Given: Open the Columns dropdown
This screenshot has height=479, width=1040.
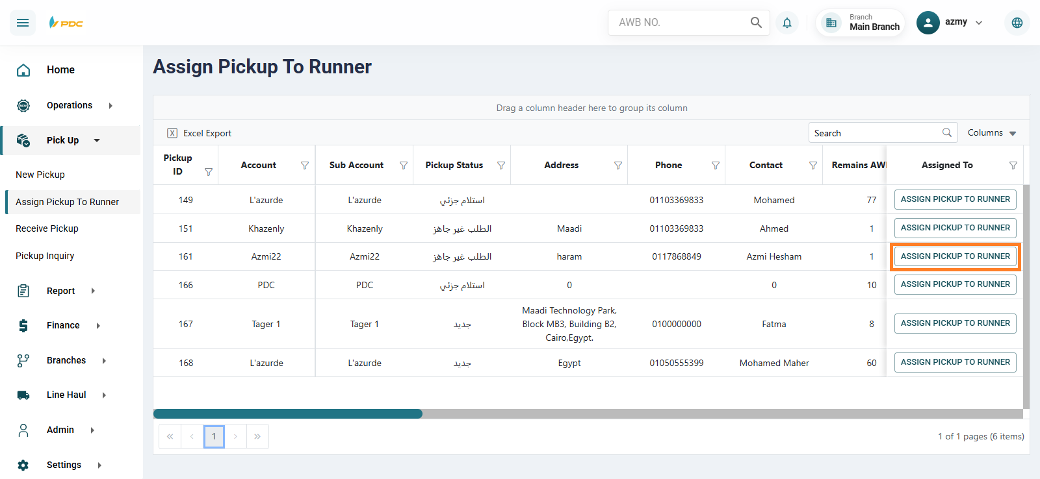Looking at the screenshot, I should [992, 132].
